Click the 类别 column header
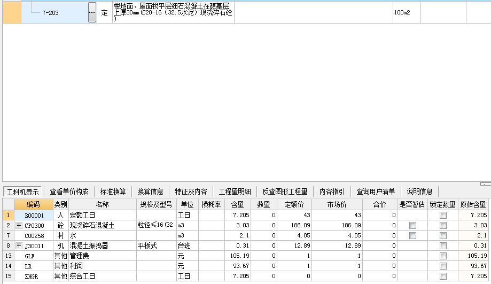This screenshot has width=491, height=284. [x=61, y=204]
